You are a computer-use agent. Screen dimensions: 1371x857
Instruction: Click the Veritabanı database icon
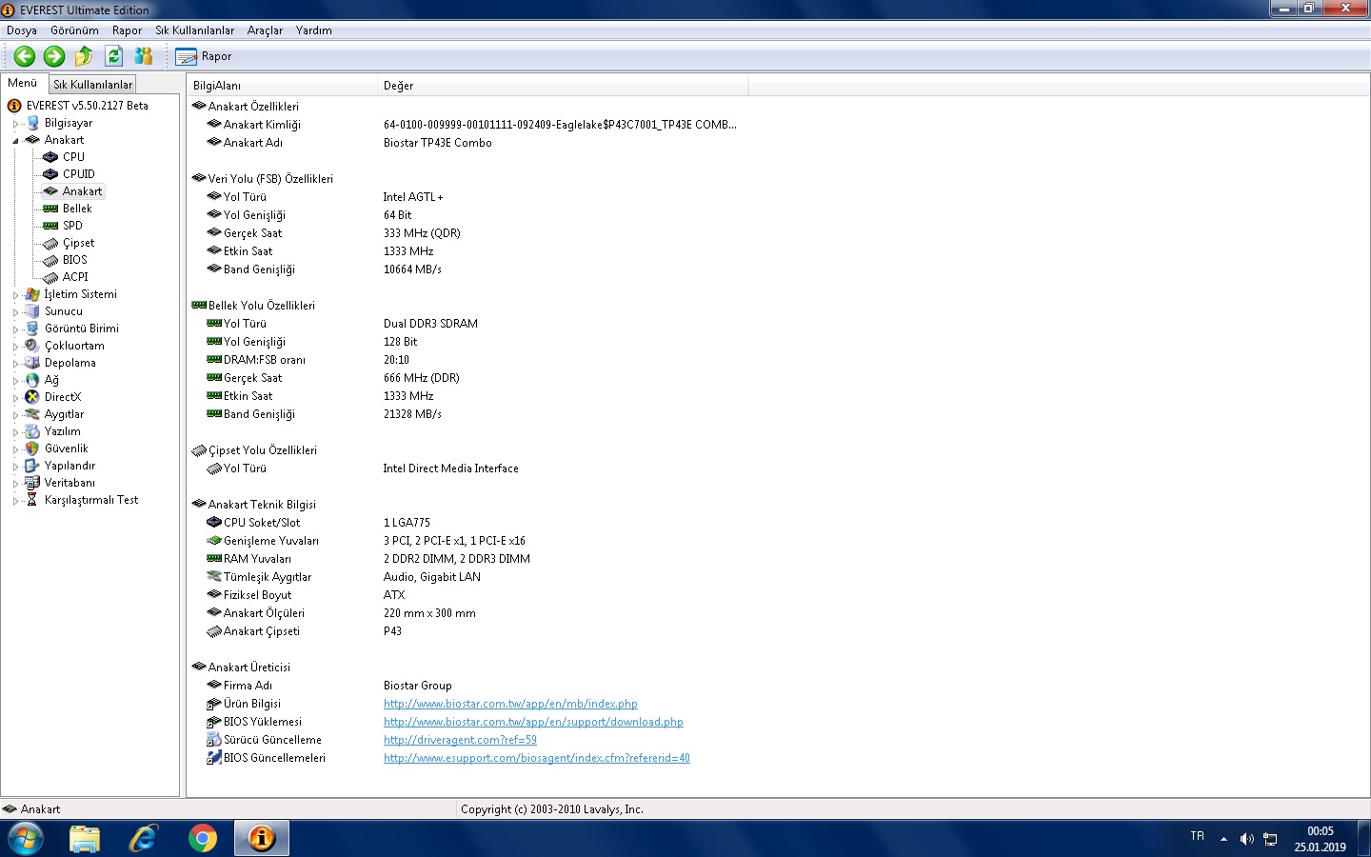pos(32,483)
